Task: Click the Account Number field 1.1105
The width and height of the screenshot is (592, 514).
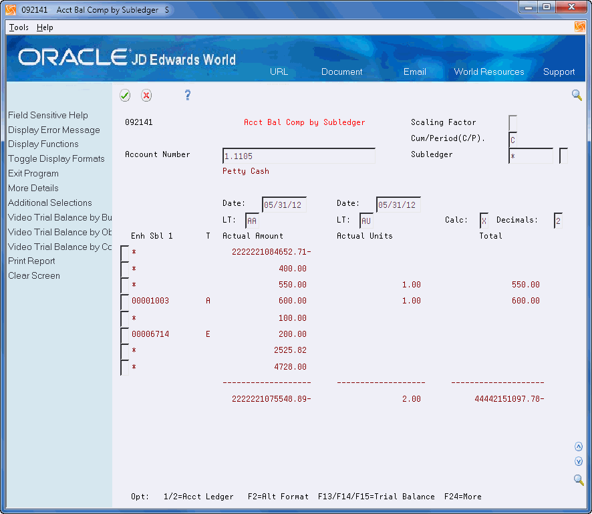Action: click(x=299, y=156)
